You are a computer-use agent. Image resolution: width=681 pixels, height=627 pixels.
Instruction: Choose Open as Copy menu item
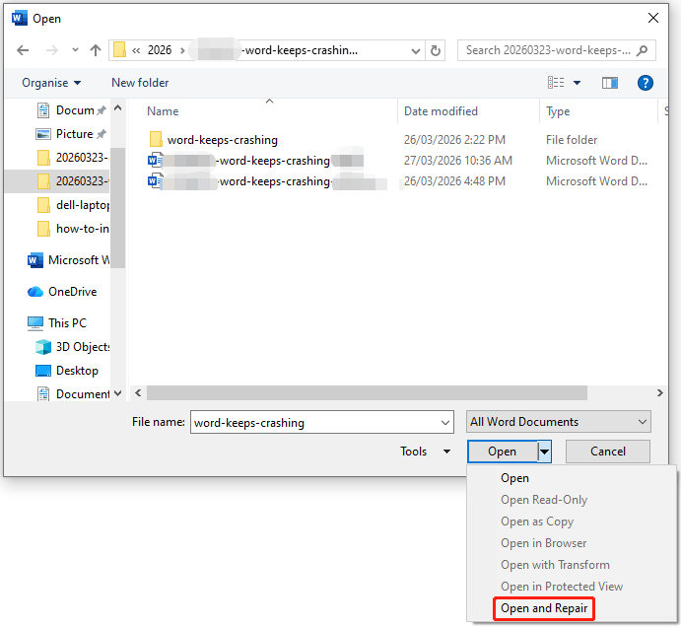point(537,522)
